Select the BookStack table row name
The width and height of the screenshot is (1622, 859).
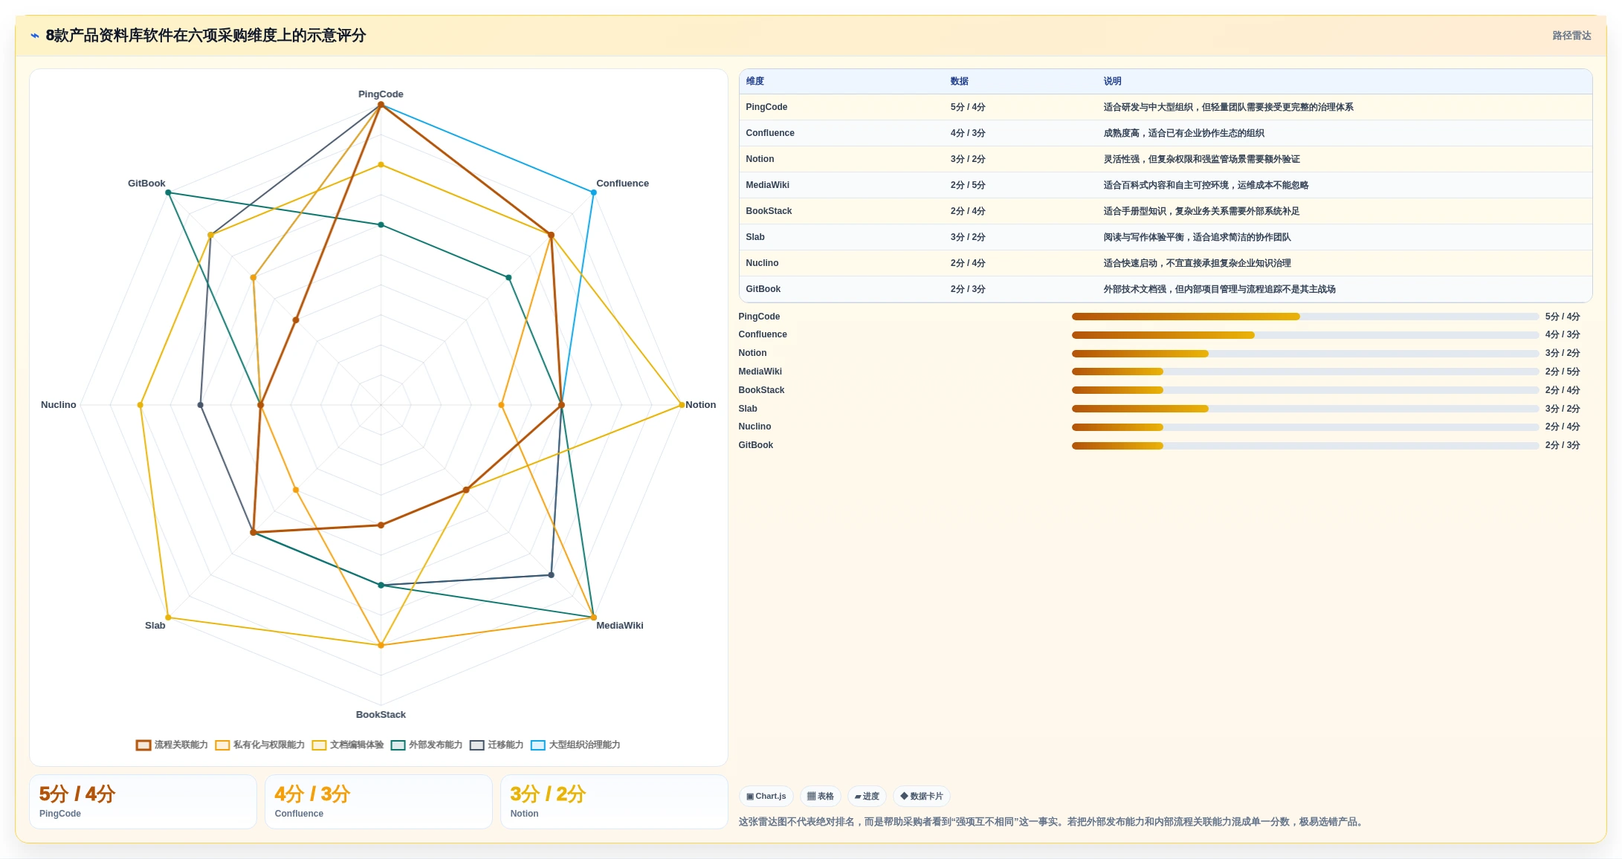click(769, 211)
